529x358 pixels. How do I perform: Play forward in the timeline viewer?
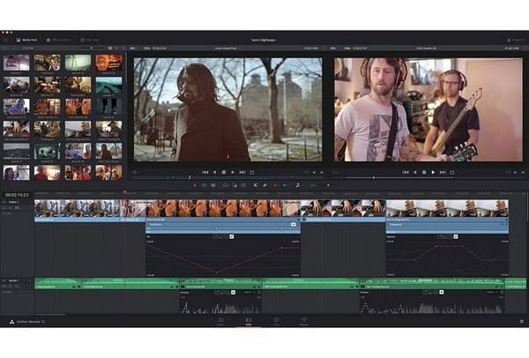click(x=433, y=173)
